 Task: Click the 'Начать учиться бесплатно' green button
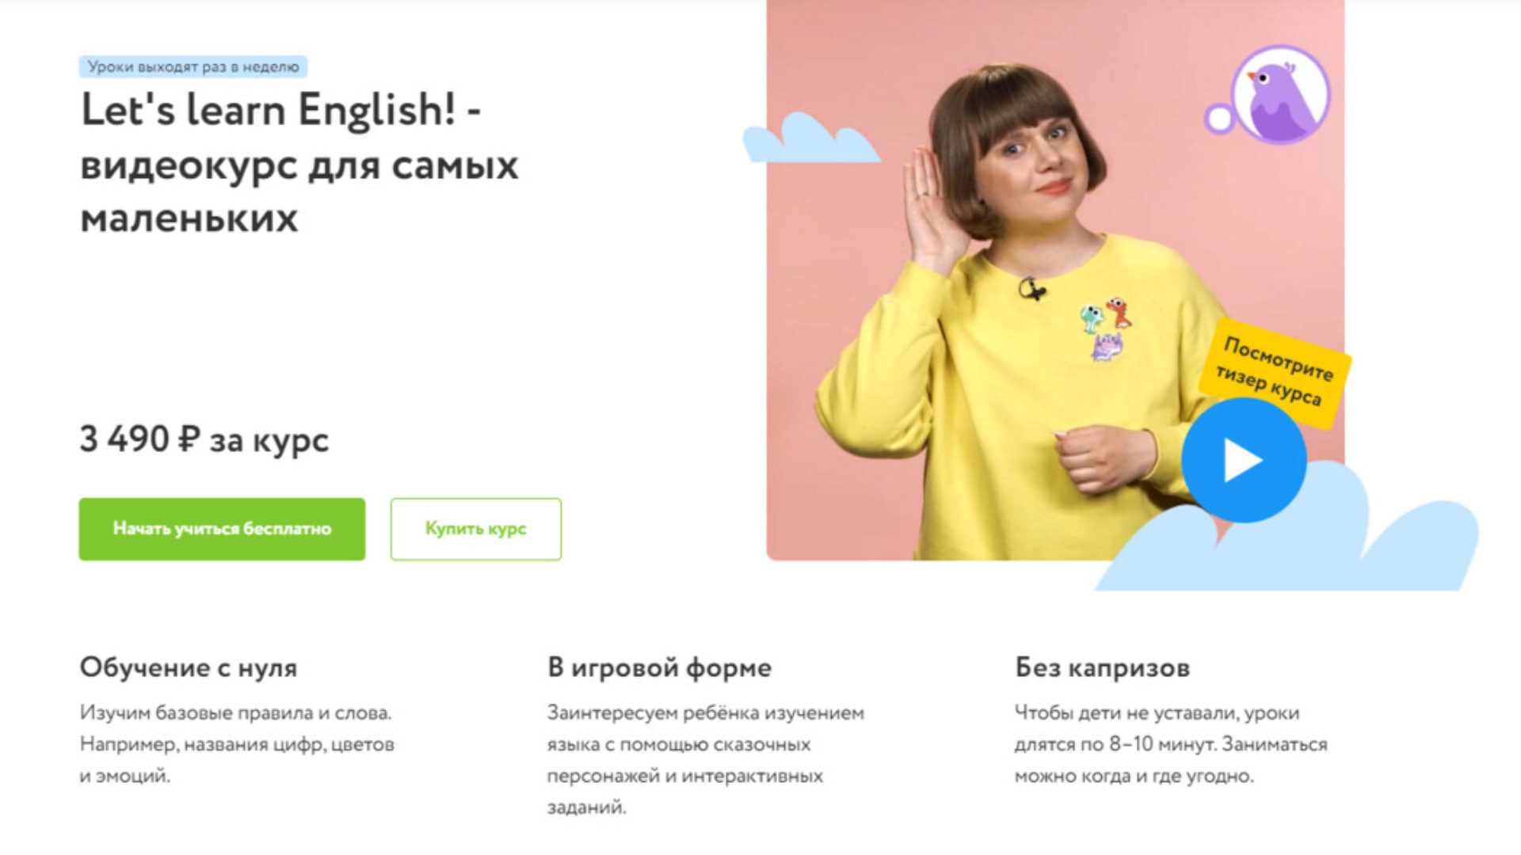click(222, 529)
